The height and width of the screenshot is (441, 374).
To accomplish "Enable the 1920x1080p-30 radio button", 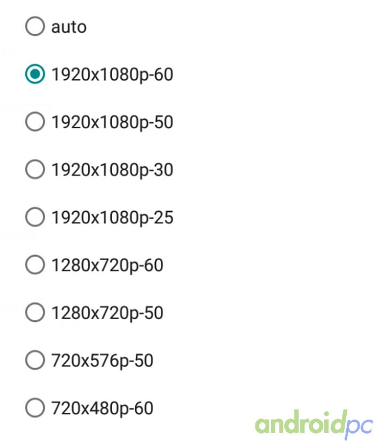I will click(x=35, y=170).
